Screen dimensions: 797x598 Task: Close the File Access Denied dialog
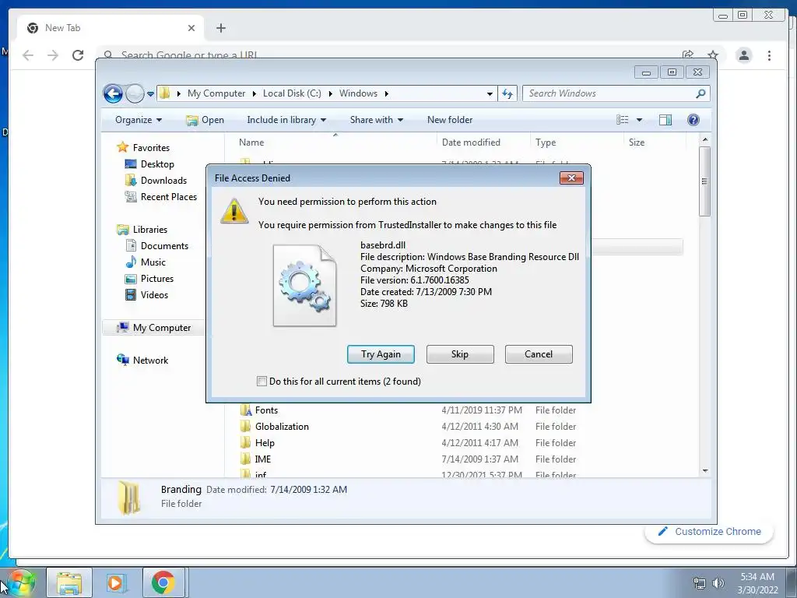[571, 178]
